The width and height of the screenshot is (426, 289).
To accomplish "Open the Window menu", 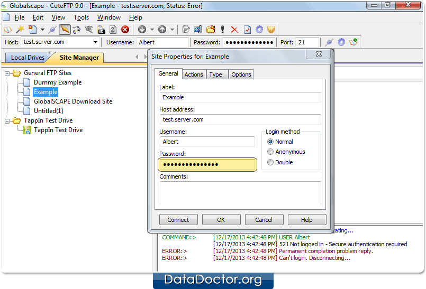I will click(x=109, y=17).
